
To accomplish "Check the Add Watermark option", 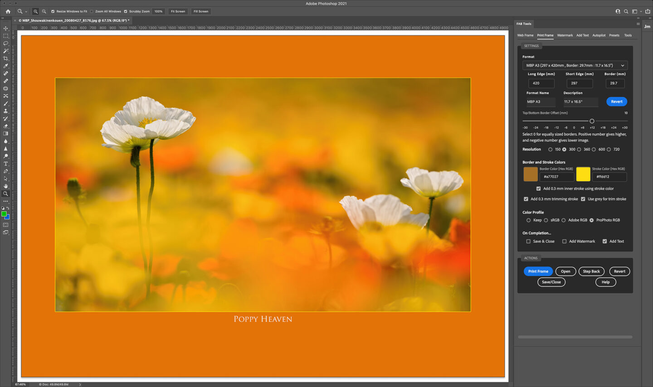I will click(565, 242).
